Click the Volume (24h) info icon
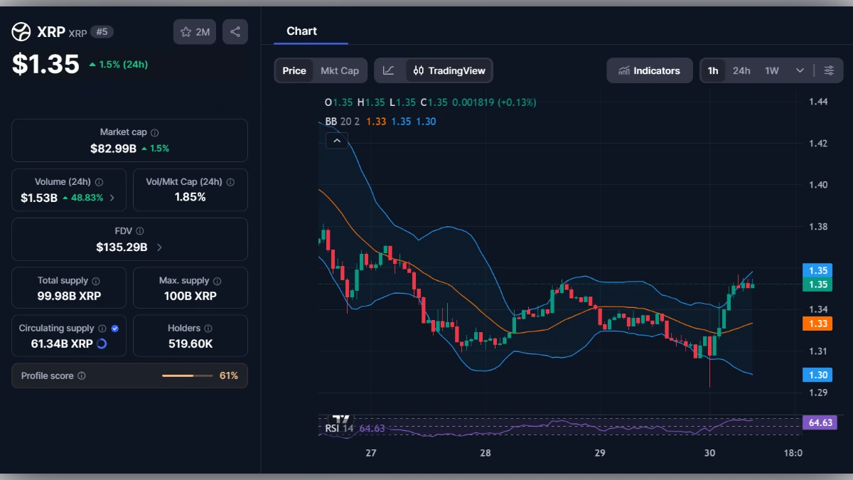The width and height of the screenshot is (853, 480). coord(99,182)
